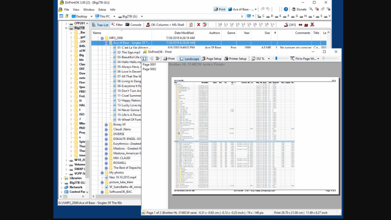Collapse the MP3_2006 folder
This screenshot has height=220, width=391.
[x=102, y=38]
